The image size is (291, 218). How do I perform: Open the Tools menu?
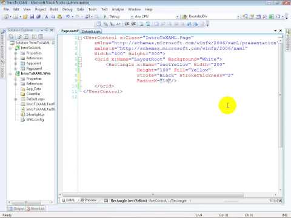pos(93,9)
